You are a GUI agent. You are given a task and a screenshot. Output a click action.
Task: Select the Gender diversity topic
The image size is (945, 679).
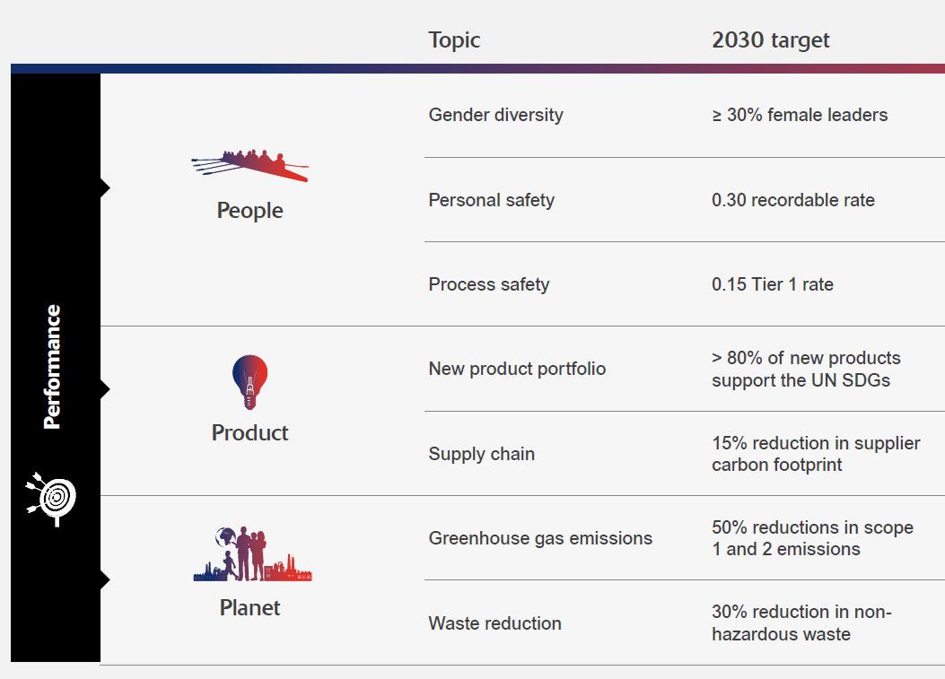[x=495, y=115]
